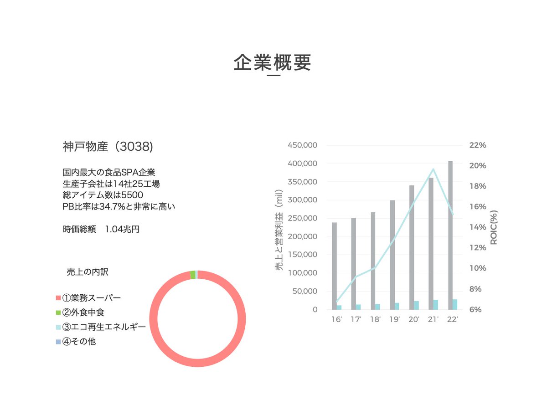Click the 22' year label
The image size is (547, 410).
tap(453, 319)
